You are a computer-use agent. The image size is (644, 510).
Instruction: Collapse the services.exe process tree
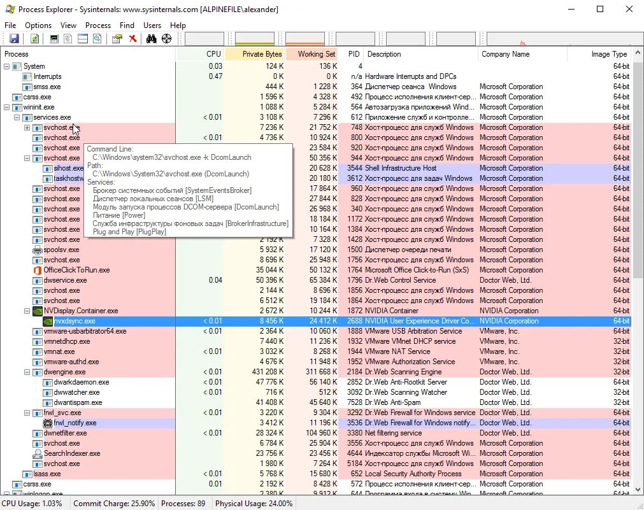tap(15, 117)
